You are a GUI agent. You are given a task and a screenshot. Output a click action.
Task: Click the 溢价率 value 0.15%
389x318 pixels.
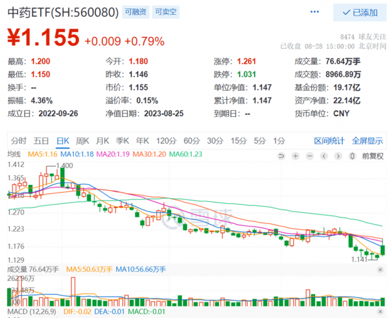tap(147, 101)
